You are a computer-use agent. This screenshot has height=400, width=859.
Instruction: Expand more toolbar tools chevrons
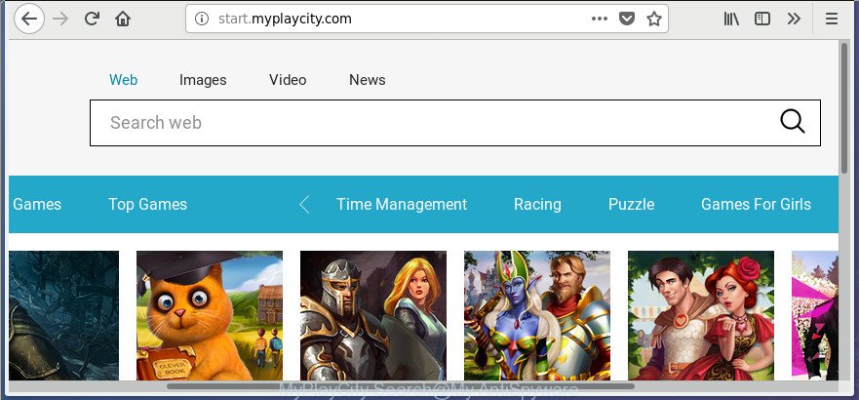(794, 19)
